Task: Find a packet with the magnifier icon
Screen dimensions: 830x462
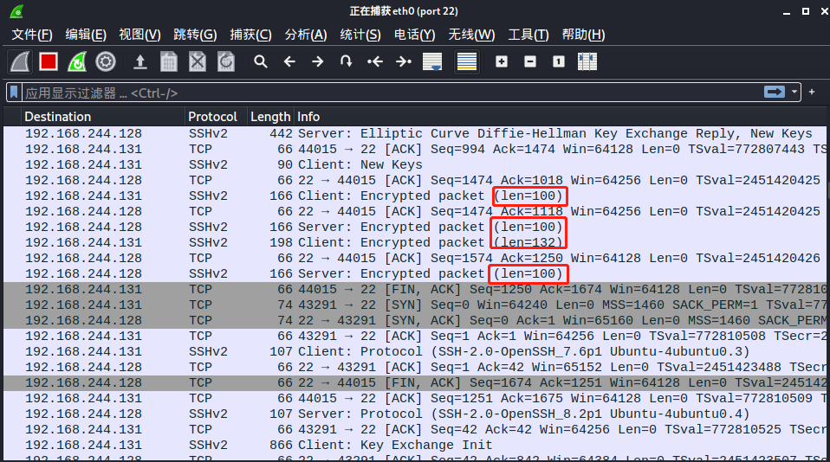Action: coord(260,61)
